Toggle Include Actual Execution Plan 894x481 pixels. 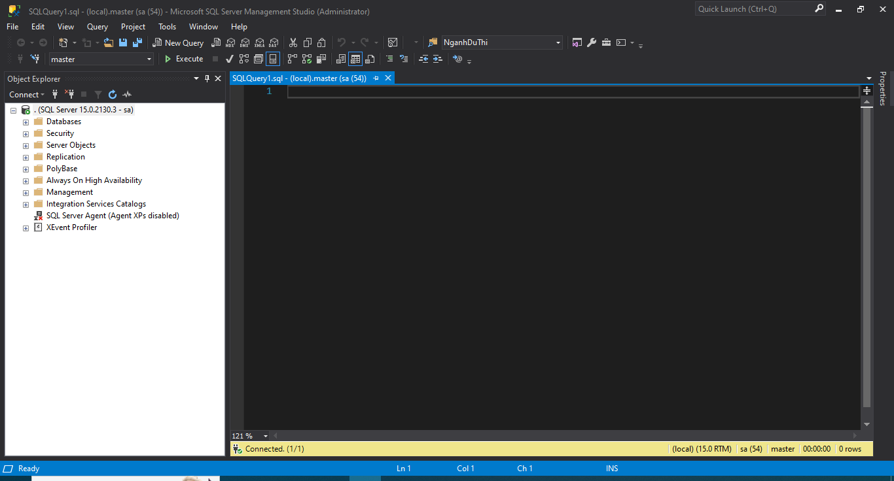click(293, 59)
